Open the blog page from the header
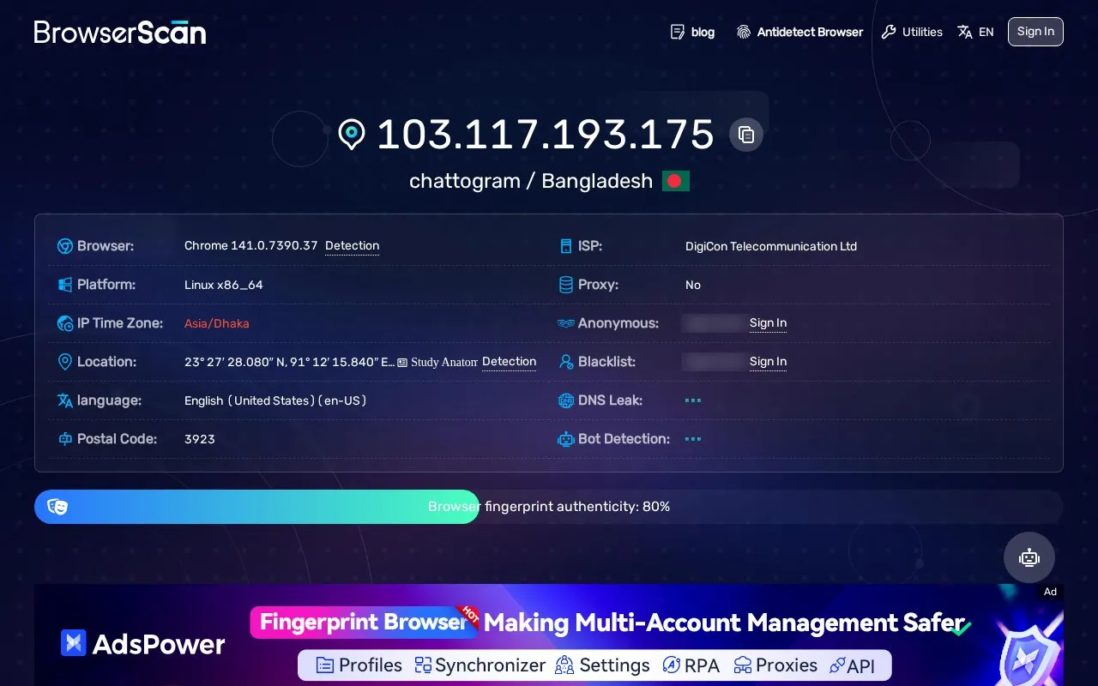This screenshot has width=1098, height=686. (x=692, y=32)
